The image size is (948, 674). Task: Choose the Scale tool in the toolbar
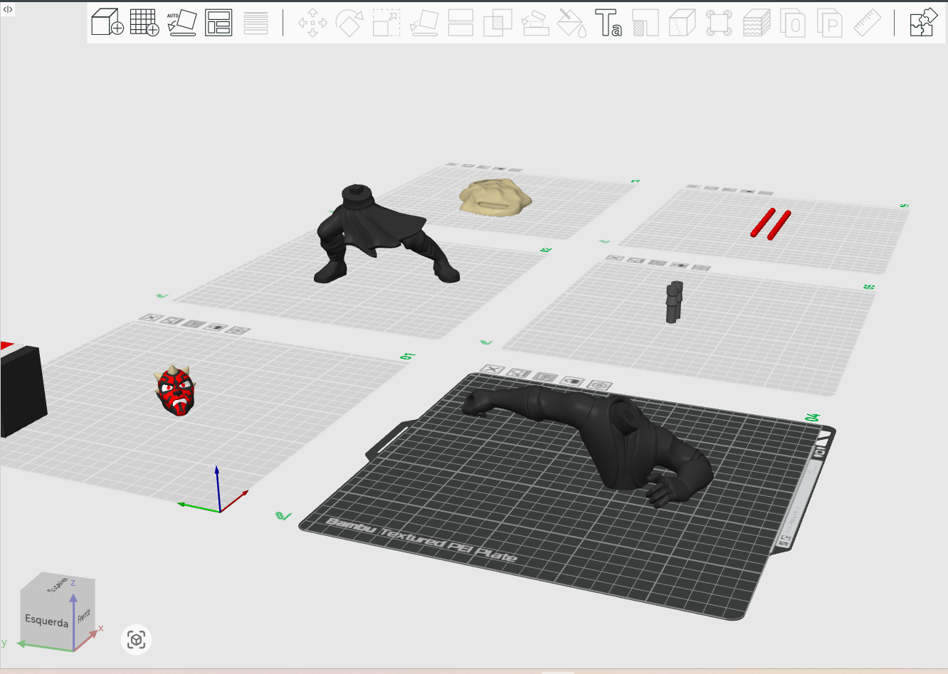point(386,23)
